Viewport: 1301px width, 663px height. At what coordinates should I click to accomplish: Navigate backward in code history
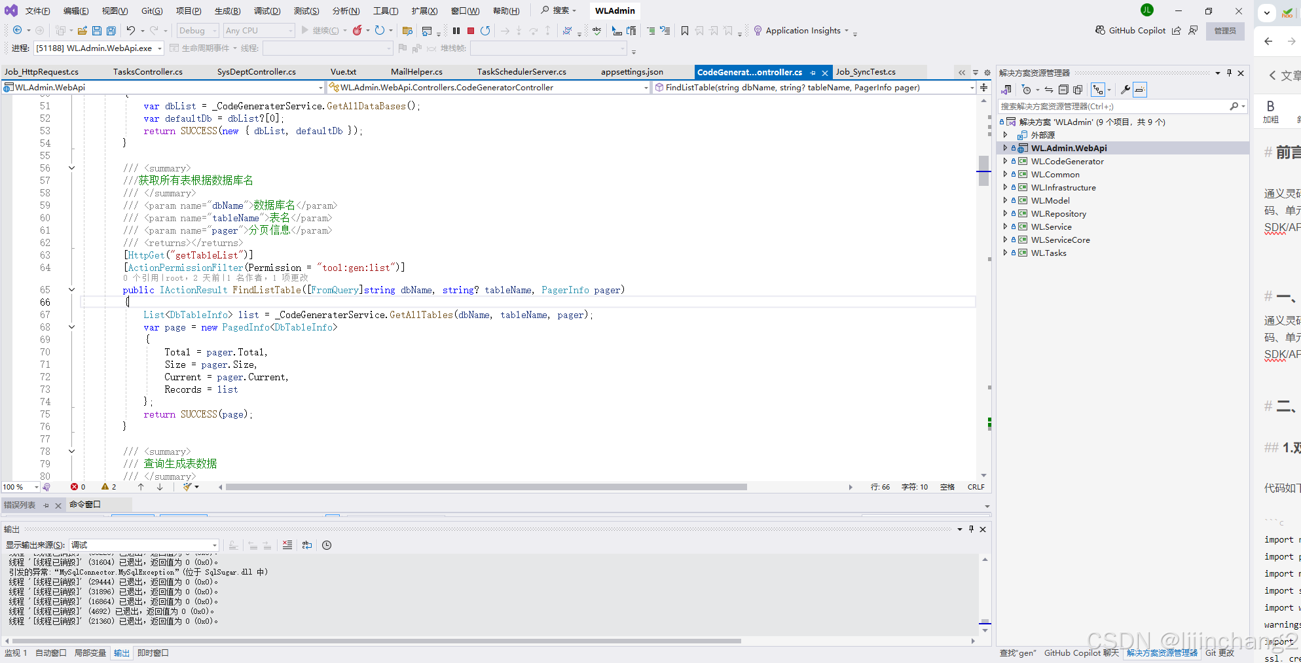point(18,31)
